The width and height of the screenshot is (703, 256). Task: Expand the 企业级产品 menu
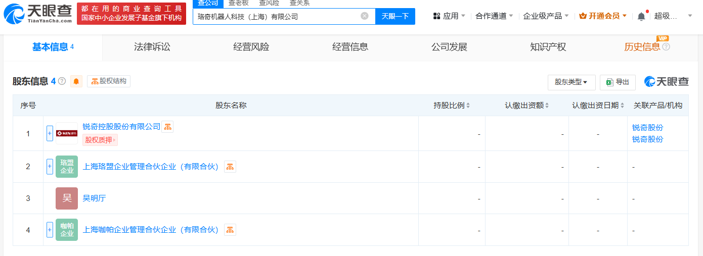click(x=546, y=16)
